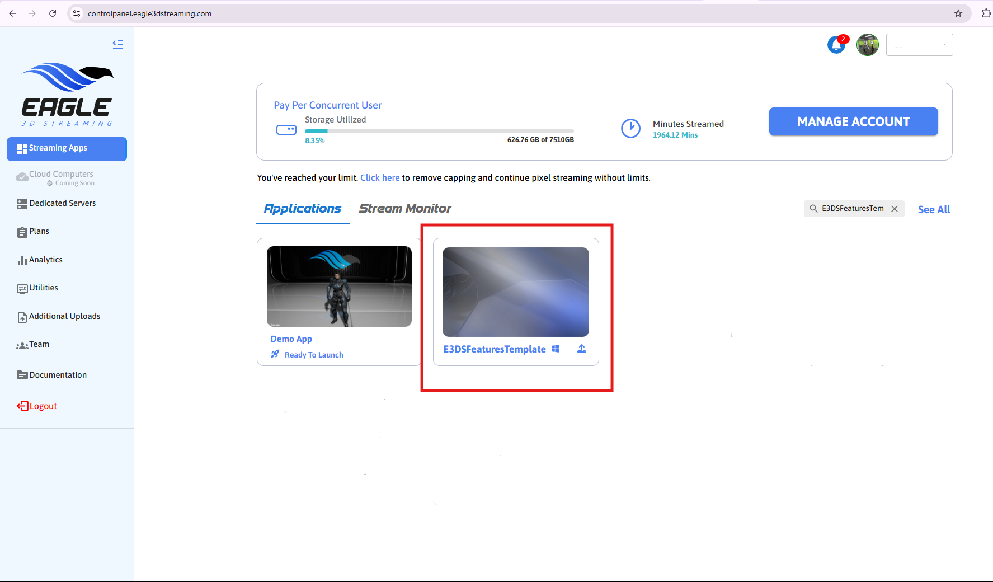Click the 'Click here' link to remove capping
This screenshot has width=993, height=582.
pyautogui.click(x=380, y=178)
